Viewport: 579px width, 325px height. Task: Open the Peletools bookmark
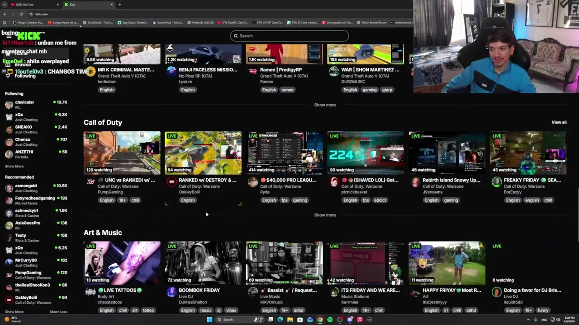201,22
